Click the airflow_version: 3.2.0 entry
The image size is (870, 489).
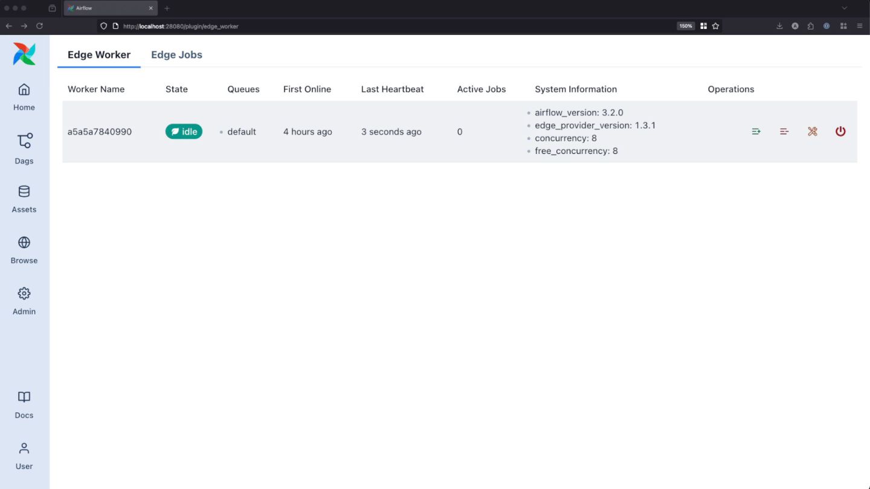tap(579, 112)
